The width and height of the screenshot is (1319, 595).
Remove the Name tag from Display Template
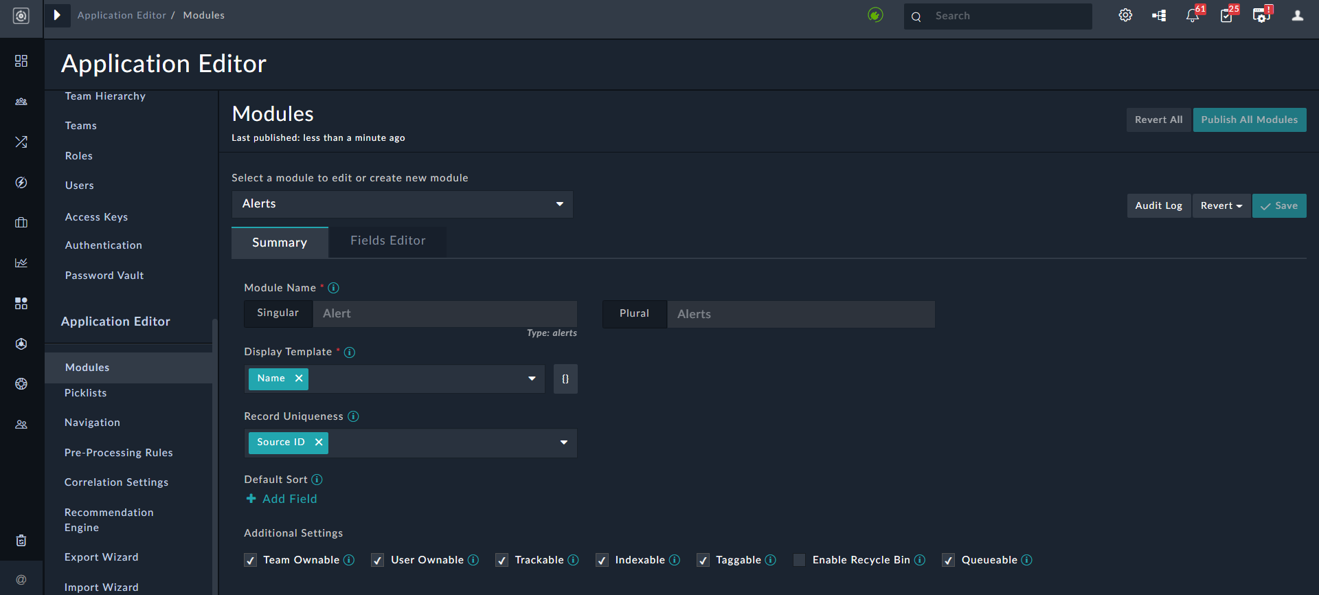click(x=299, y=379)
